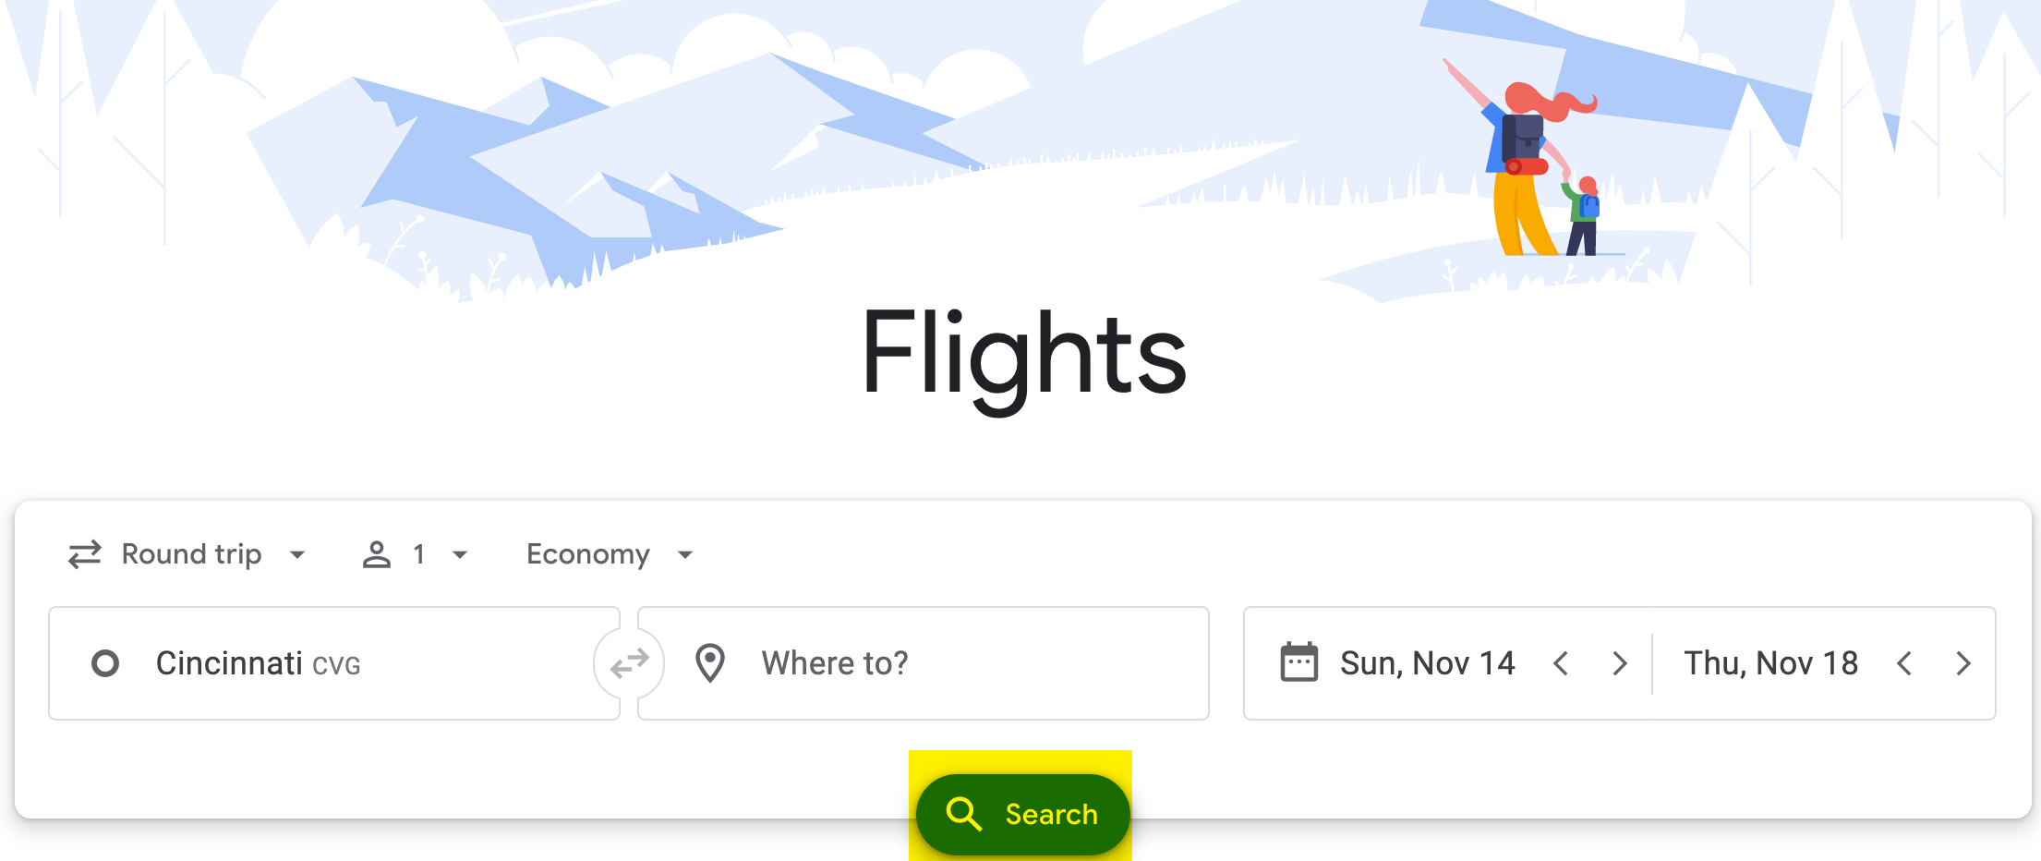The image size is (2041, 861).
Task: Move return date one day later
Action: (x=1963, y=663)
